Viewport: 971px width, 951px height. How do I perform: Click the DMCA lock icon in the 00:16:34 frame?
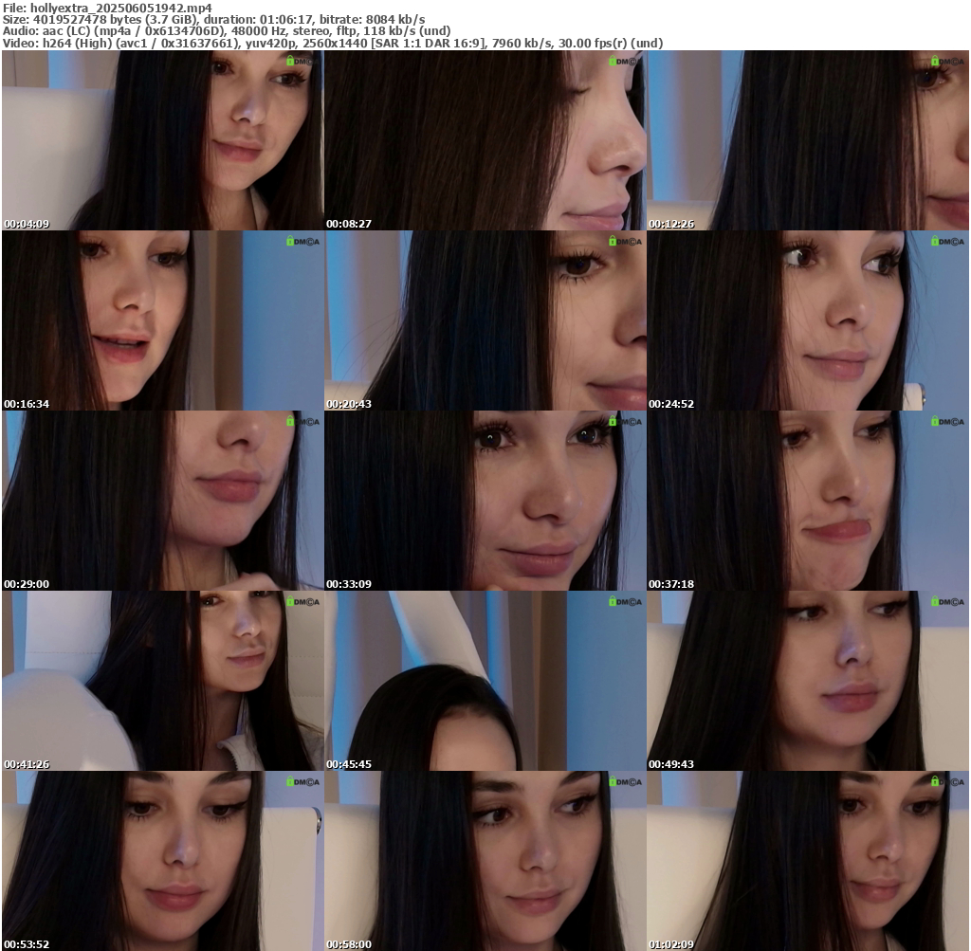tap(291, 241)
